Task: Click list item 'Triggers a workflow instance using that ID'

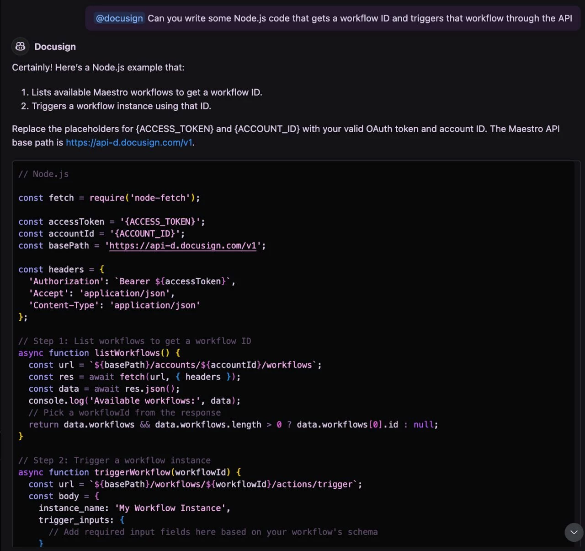Action: click(121, 106)
